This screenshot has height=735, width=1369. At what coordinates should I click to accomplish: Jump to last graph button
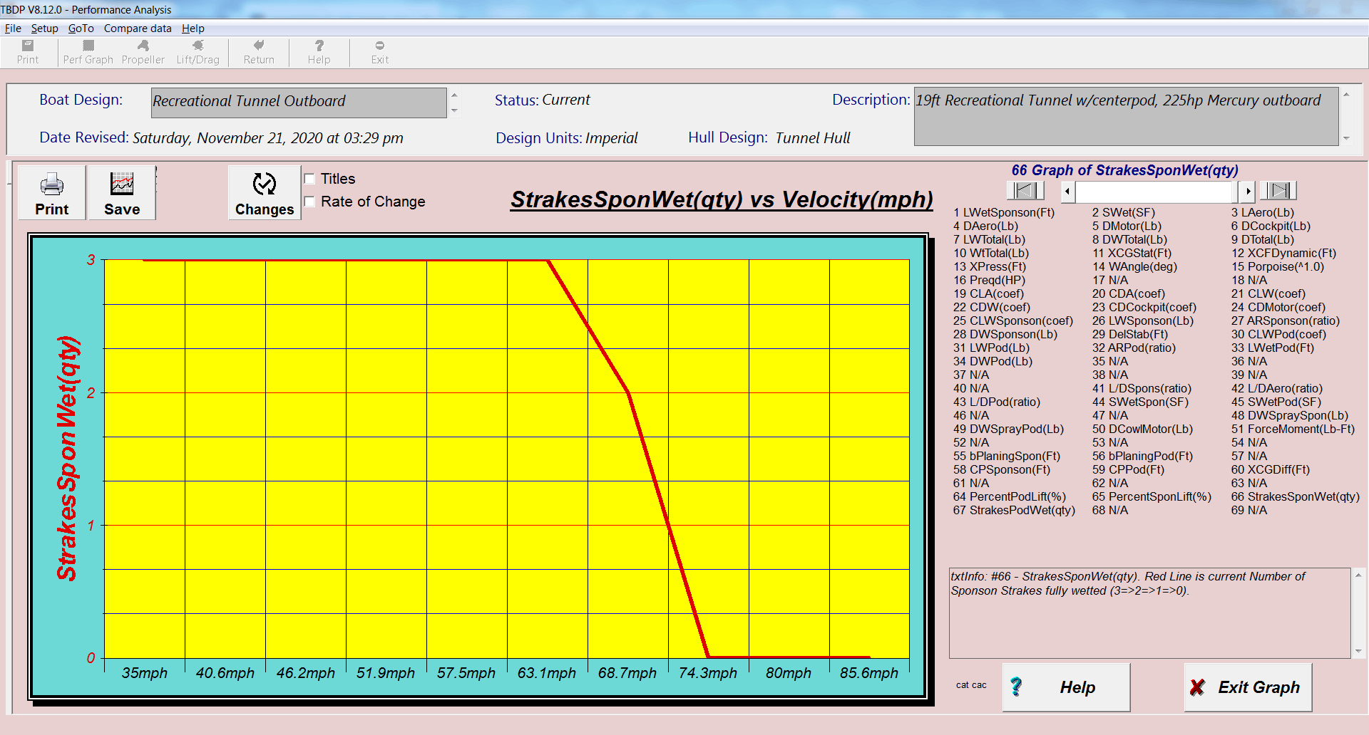(1278, 190)
